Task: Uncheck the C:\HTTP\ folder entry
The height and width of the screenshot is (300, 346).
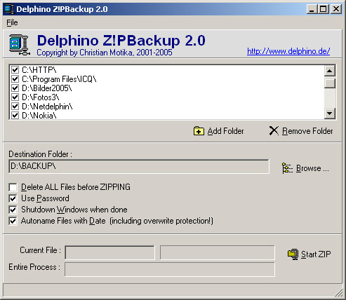Action: tap(15, 69)
